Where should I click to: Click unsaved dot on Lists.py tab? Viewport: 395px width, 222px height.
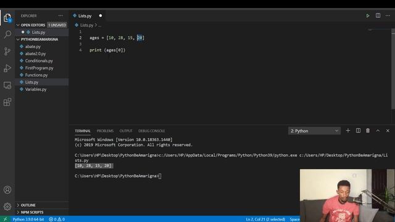[101, 15]
